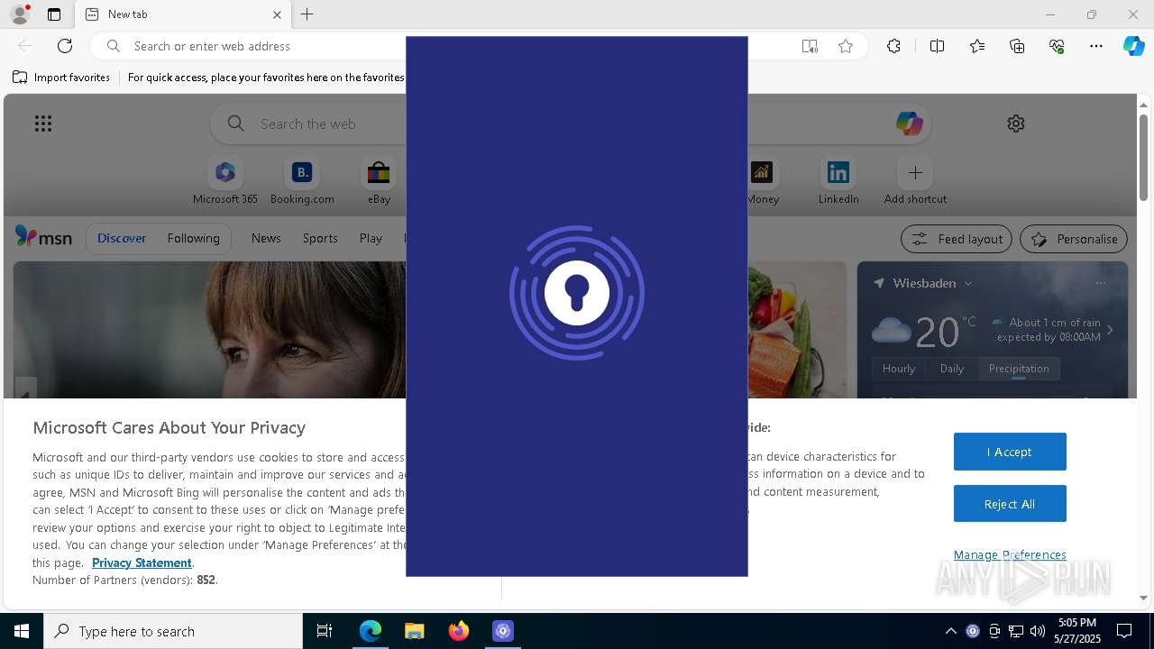Open LinkedIn shortcut
This screenshot has width=1154, height=649.
coord(838,181)
